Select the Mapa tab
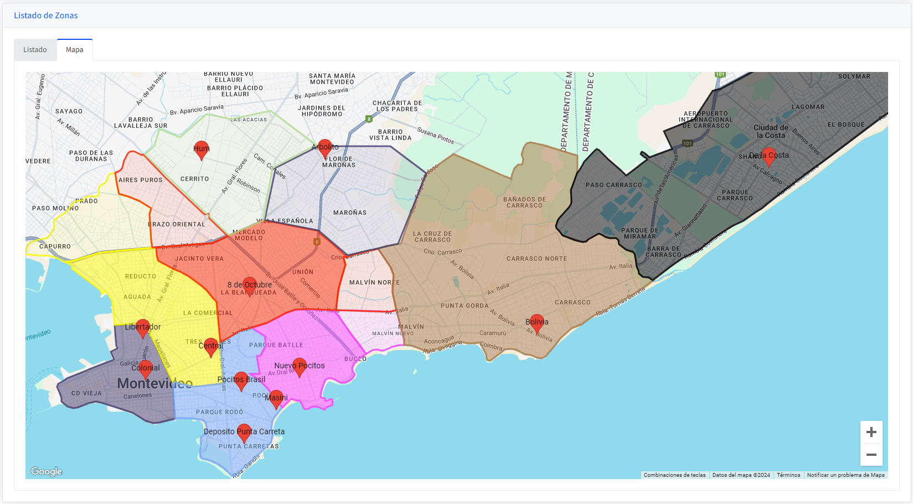This screenshot has height=504, width=913. click(75, 50)
